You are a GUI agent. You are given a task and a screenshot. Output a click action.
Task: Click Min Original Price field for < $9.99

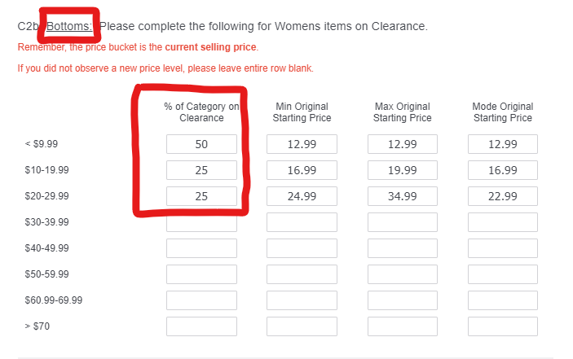click(x=302, y=144)
